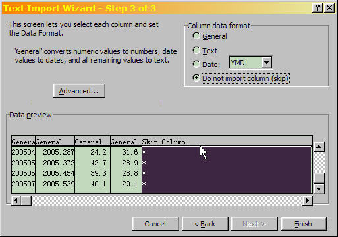Select the first General column header
The width and height of the screenshot is (338, 237).
point(23,142)
